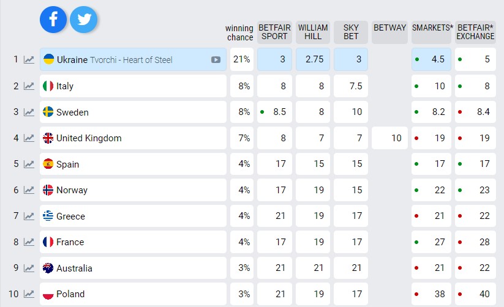Play the Ukraine song video icon

coord(216,60)
